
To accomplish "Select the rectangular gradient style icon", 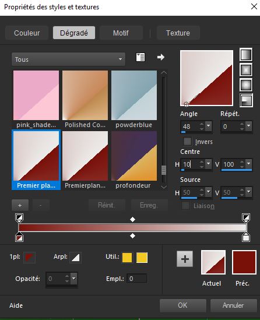I will click(x=246, y=70).
